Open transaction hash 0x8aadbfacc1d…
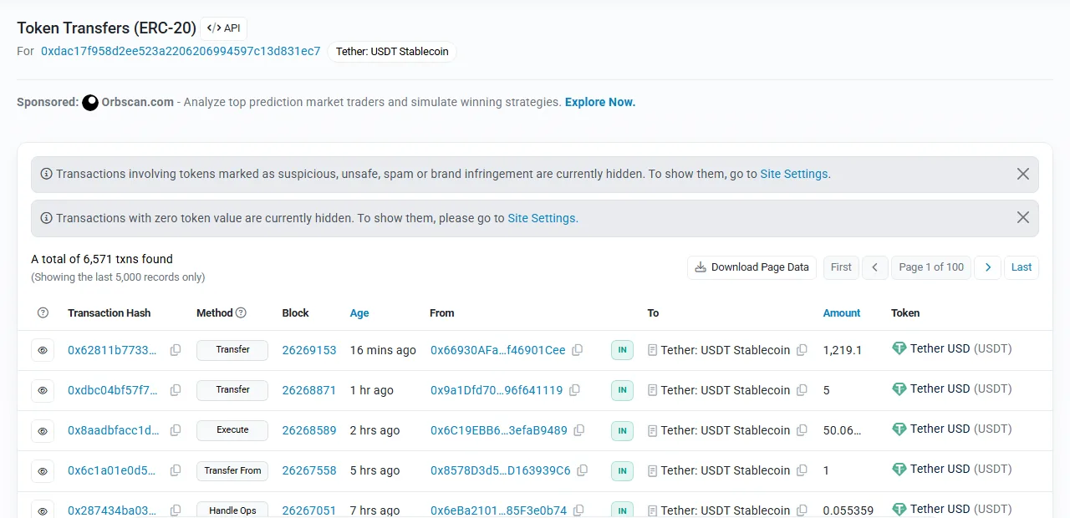The width and height of the screenshot is (1070, 518). (x=114, y=430)
